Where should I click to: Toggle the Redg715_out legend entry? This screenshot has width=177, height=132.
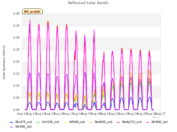pos(129,122)
